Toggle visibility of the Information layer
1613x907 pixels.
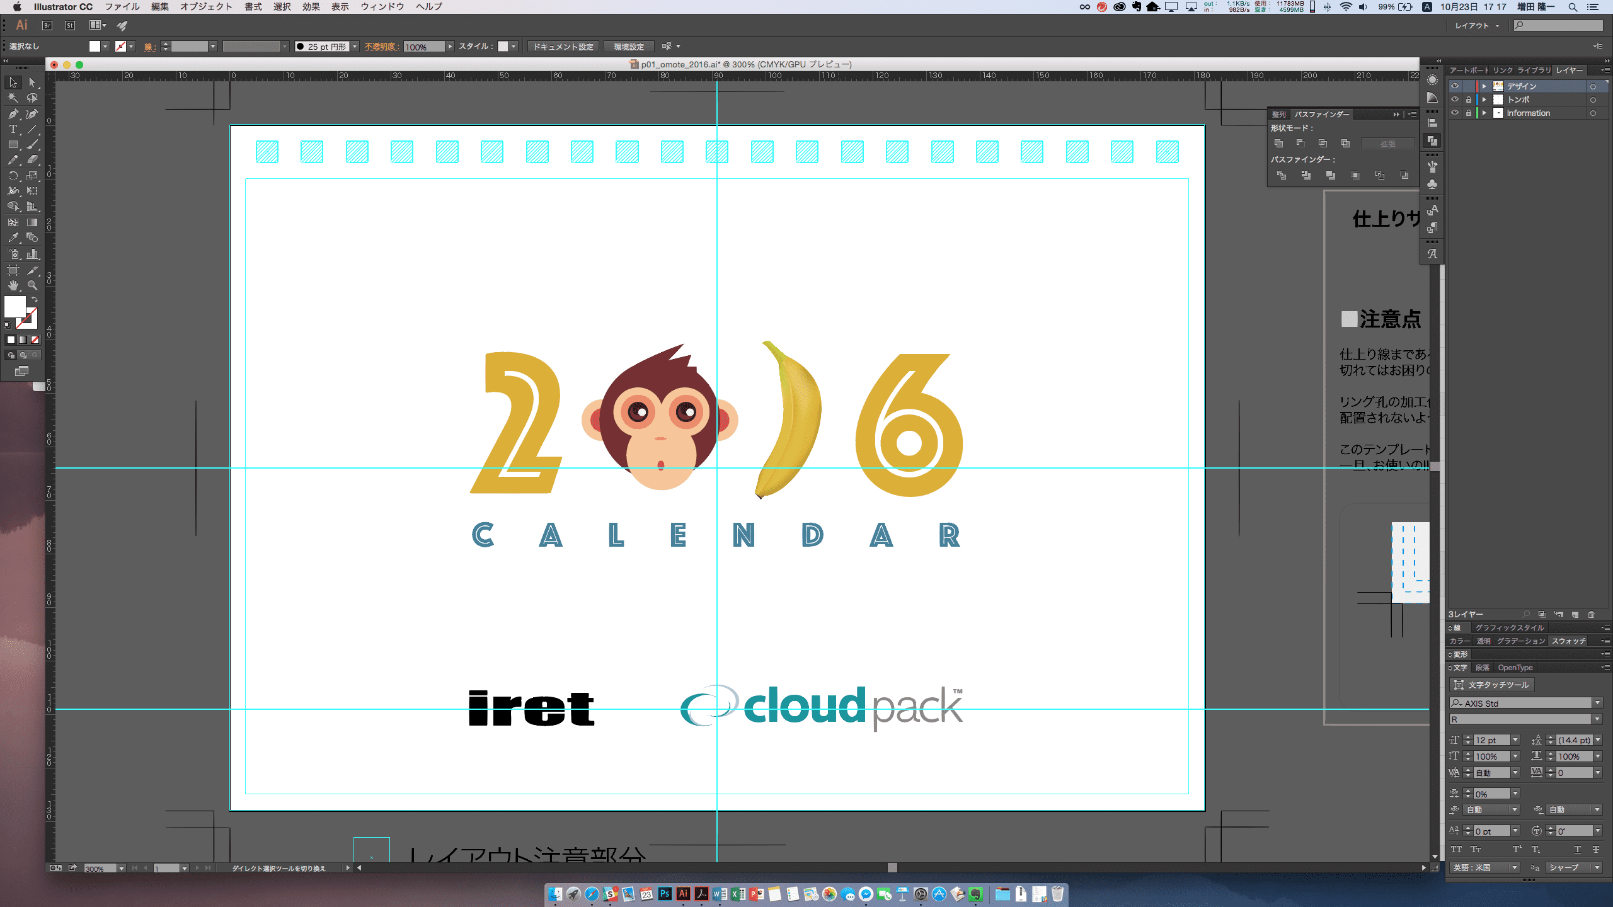point(1455,113)
